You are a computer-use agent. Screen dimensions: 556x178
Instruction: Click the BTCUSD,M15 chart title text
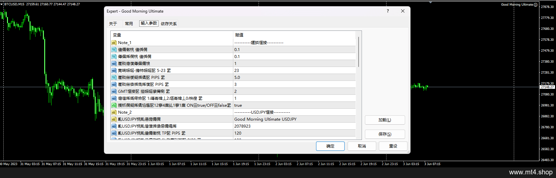14,4
